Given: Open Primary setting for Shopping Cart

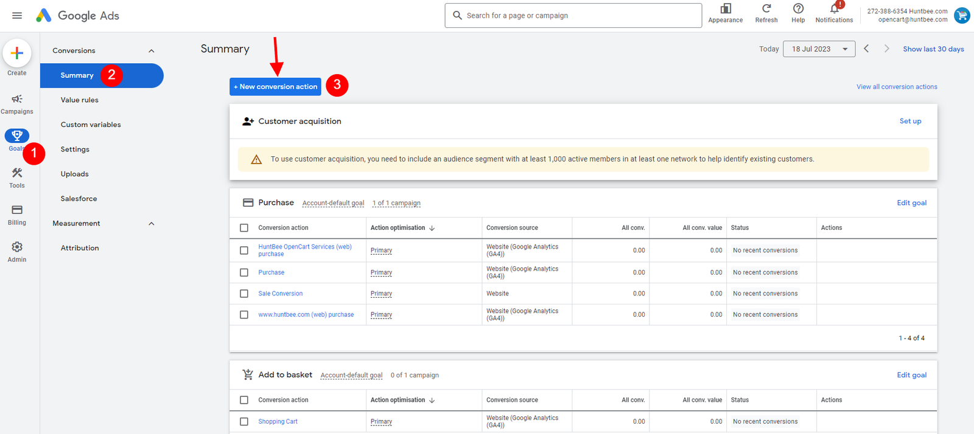Looking at the screenshot, I should (381, 422).
